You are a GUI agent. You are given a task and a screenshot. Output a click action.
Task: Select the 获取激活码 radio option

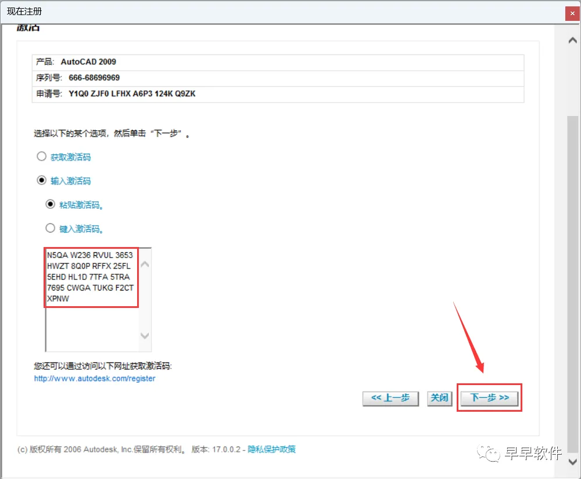click(x=41, y=157)
